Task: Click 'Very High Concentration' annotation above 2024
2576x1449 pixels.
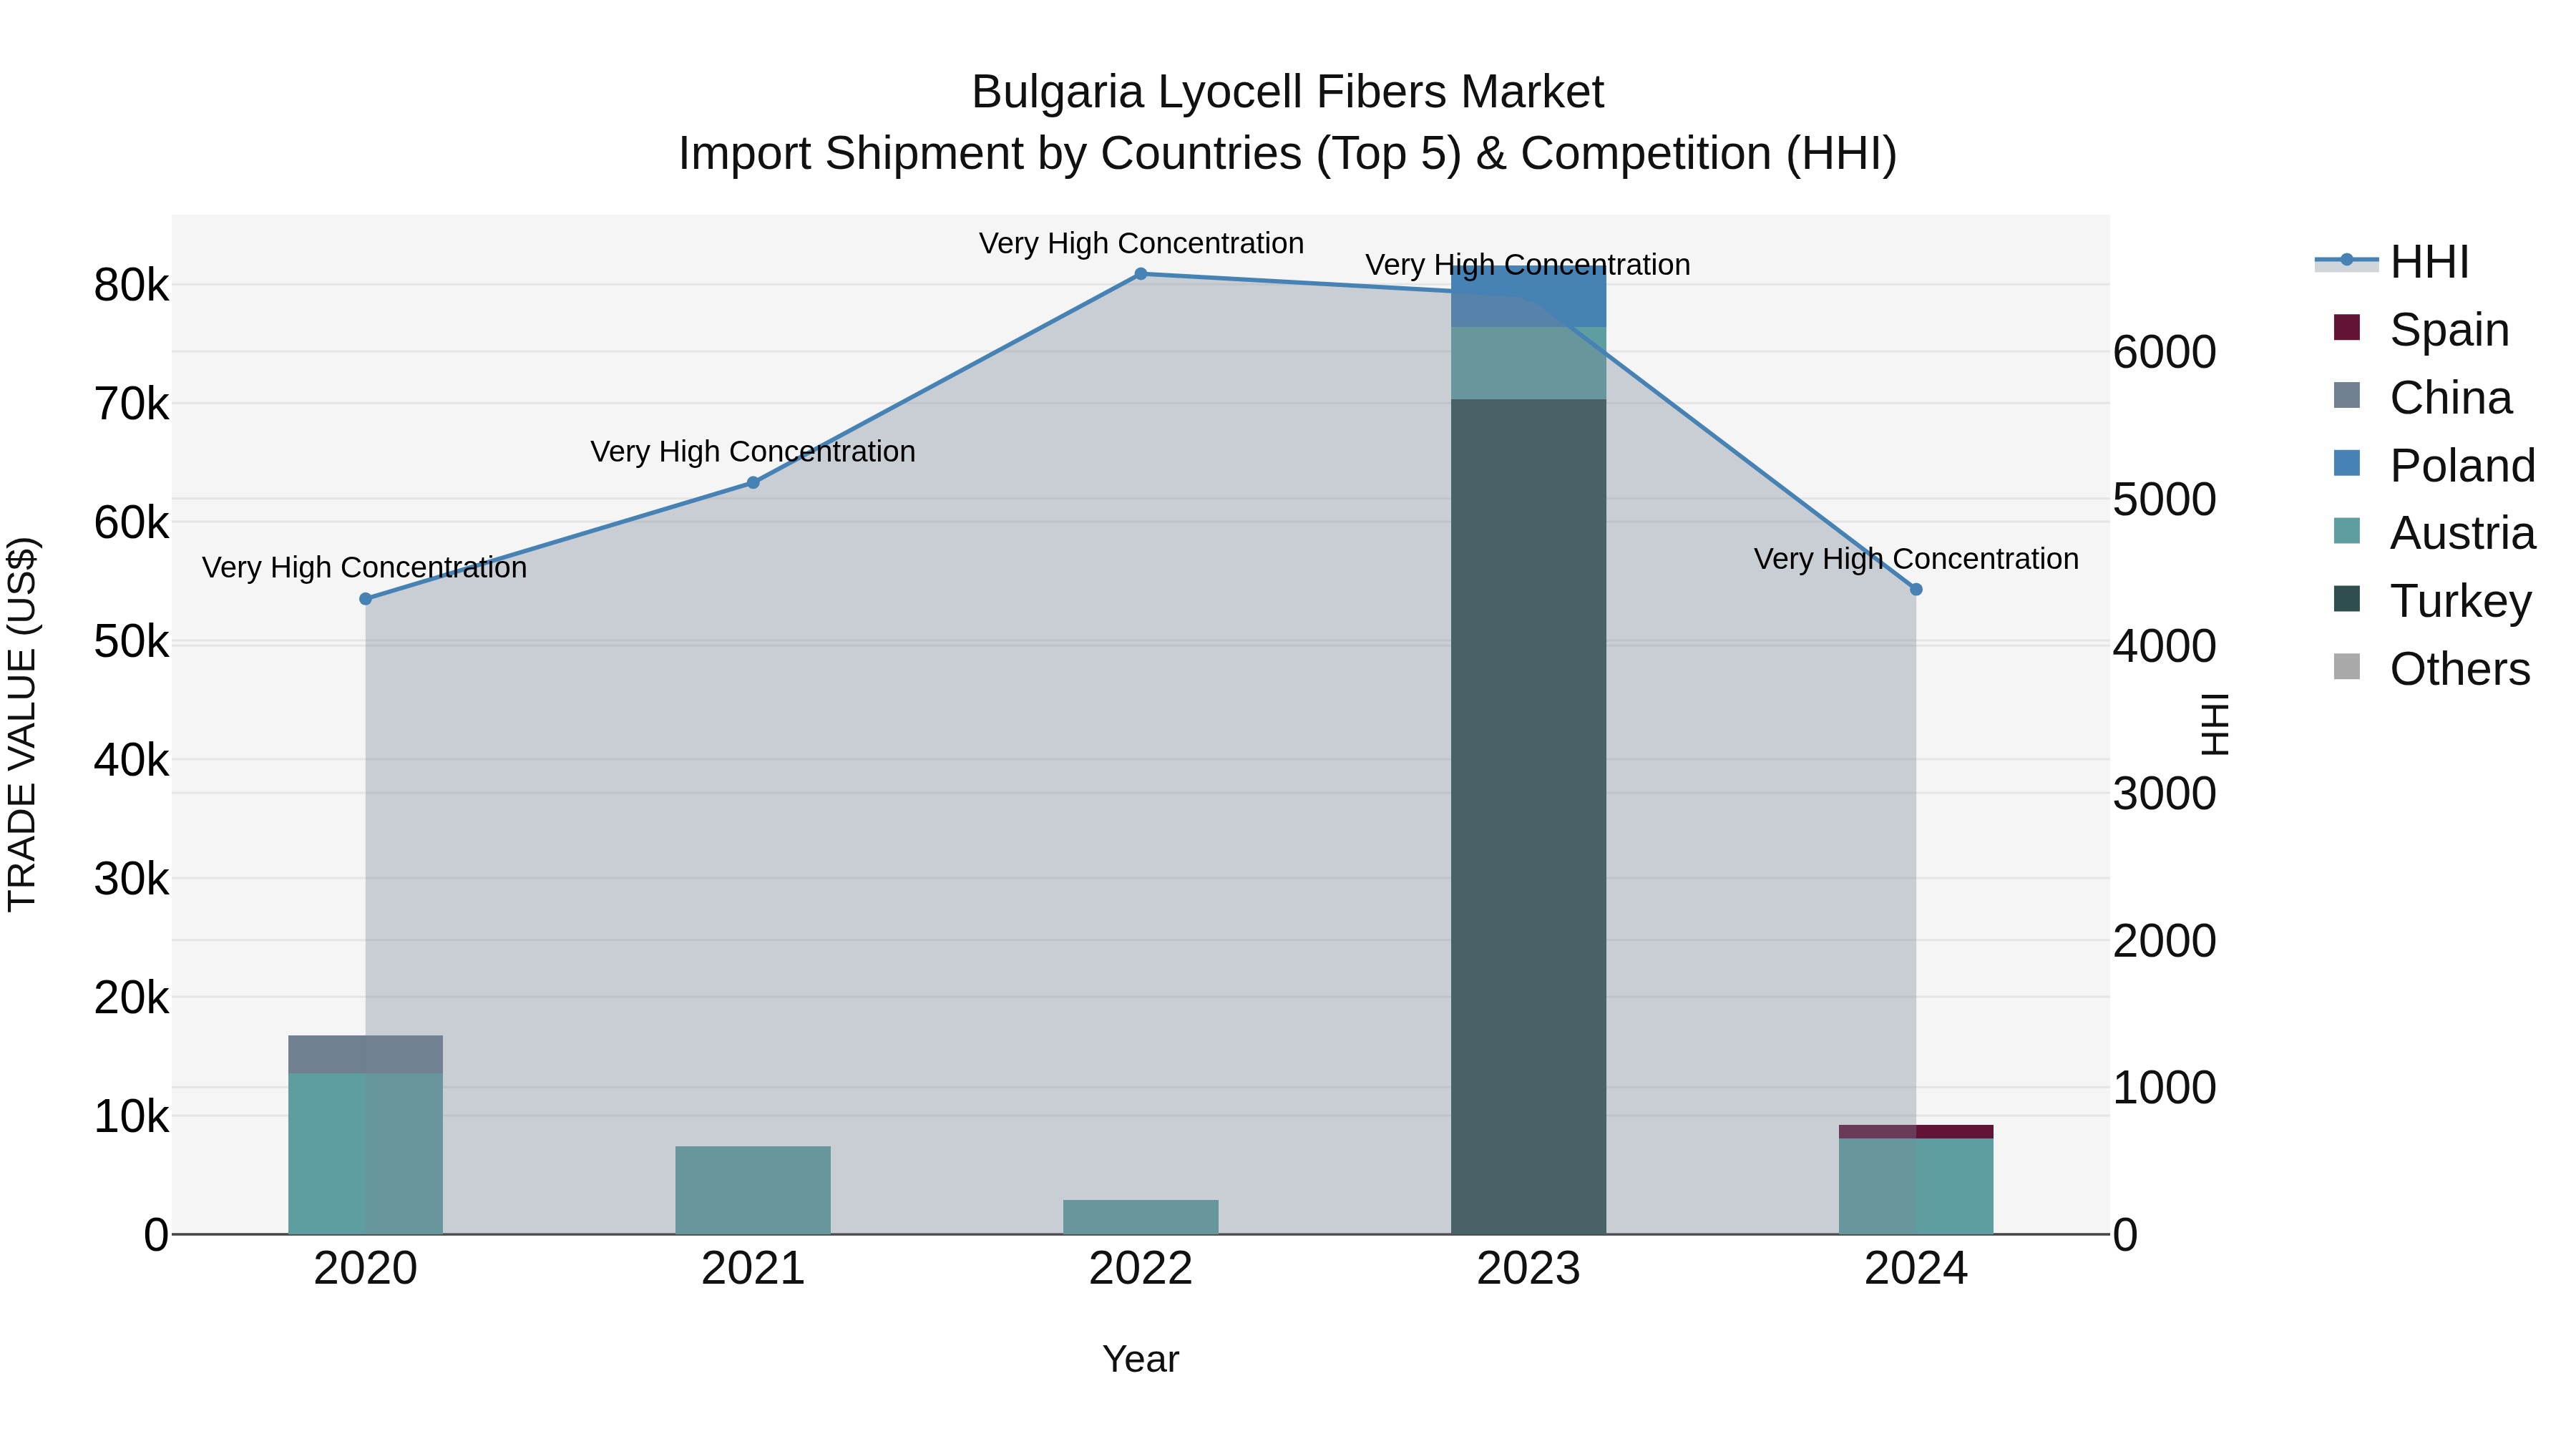Action: pyautogui.click(x=1916, y=559)
